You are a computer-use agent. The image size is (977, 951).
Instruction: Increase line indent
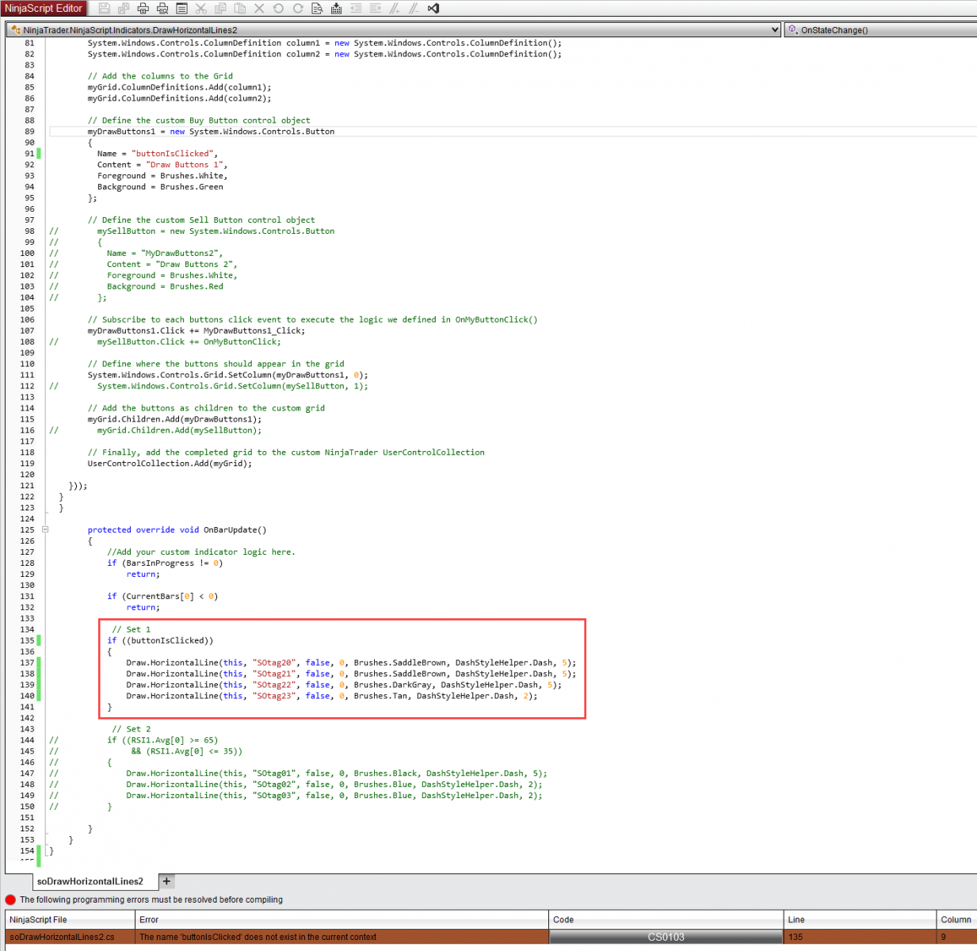click(x=376, y=9)
